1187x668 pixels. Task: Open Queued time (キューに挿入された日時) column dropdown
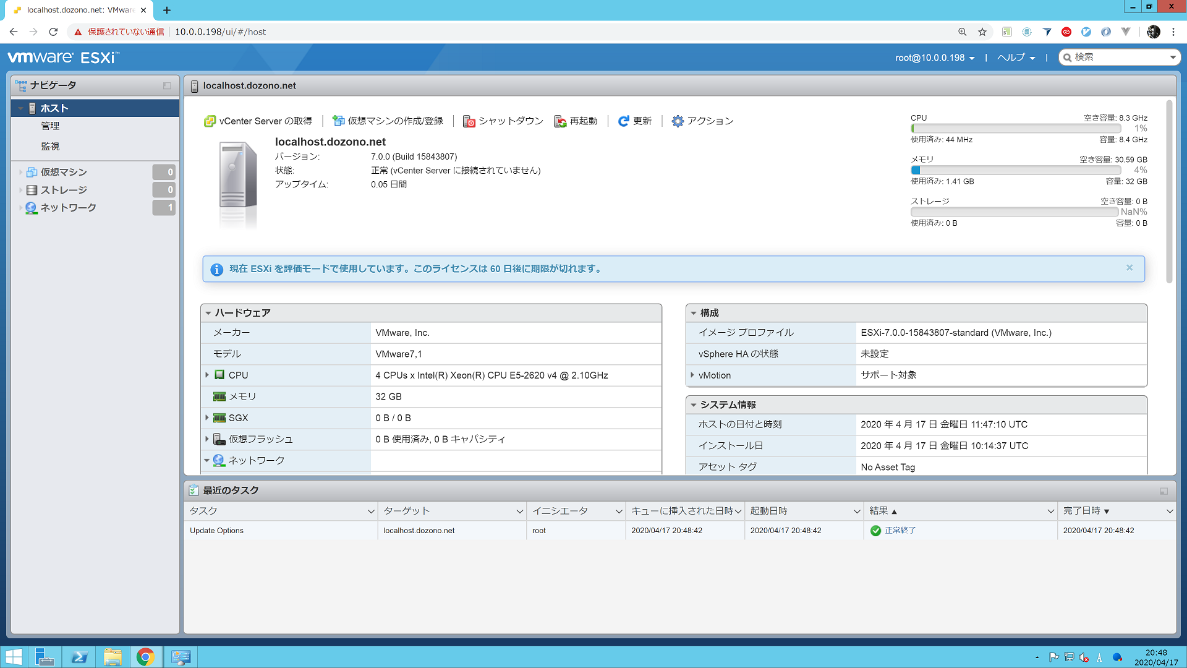(x=738, y=512)
